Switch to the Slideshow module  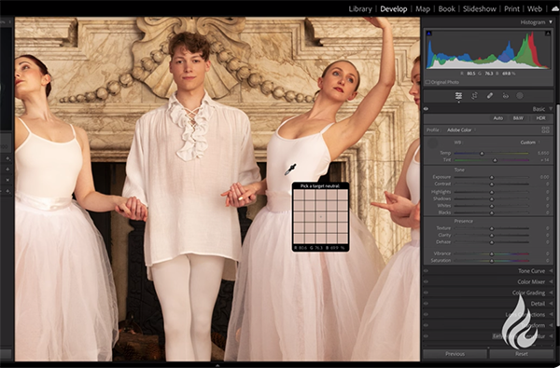[x=480, y=9]
